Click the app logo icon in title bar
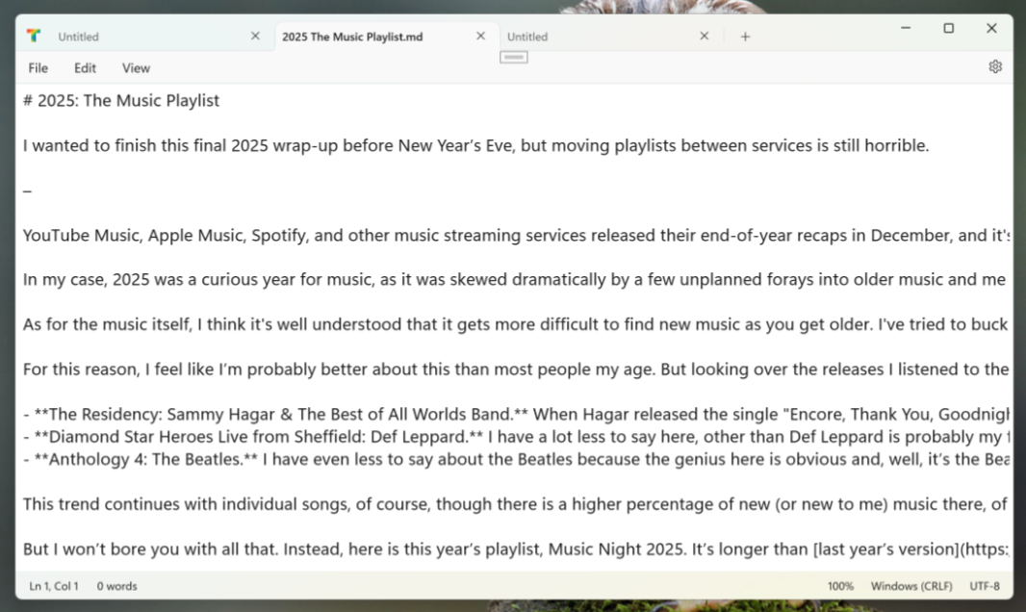Screen dimensions: 1026x612 [34, 37]
